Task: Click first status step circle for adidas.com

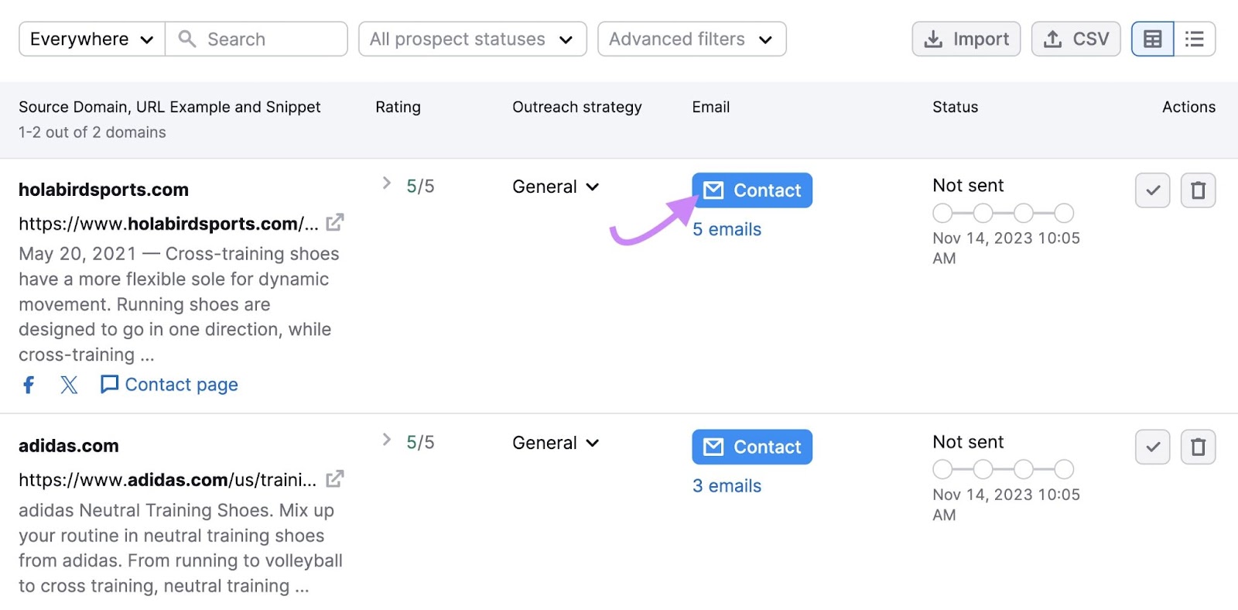Action: point(942,469)
